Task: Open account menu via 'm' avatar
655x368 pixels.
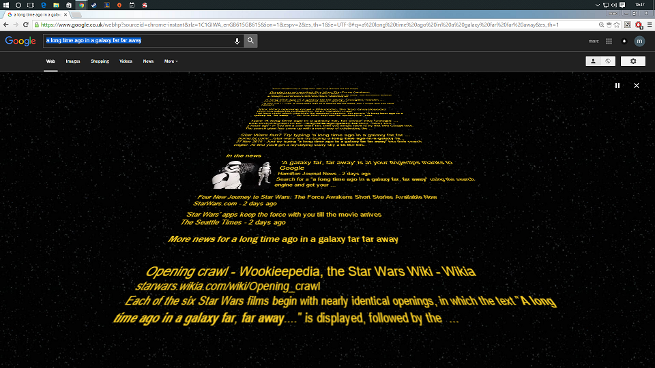Action: pyautogui.click(x=639, y=41)
